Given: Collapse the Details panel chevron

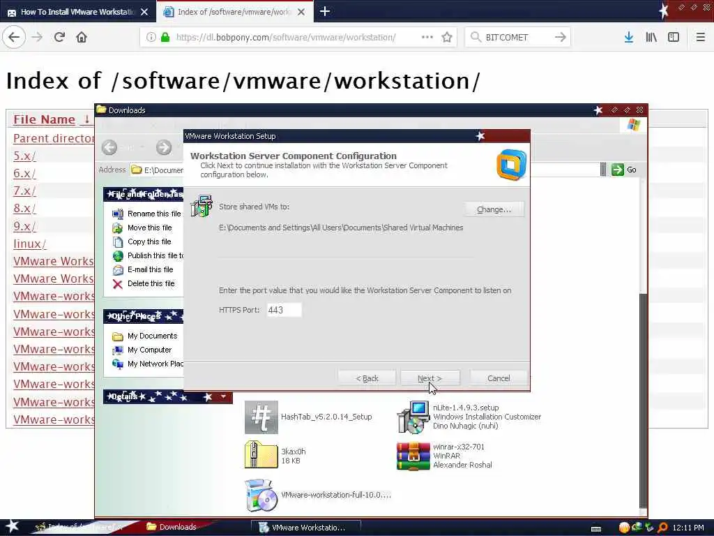Looking at the screenshot, I should [224, 396].
